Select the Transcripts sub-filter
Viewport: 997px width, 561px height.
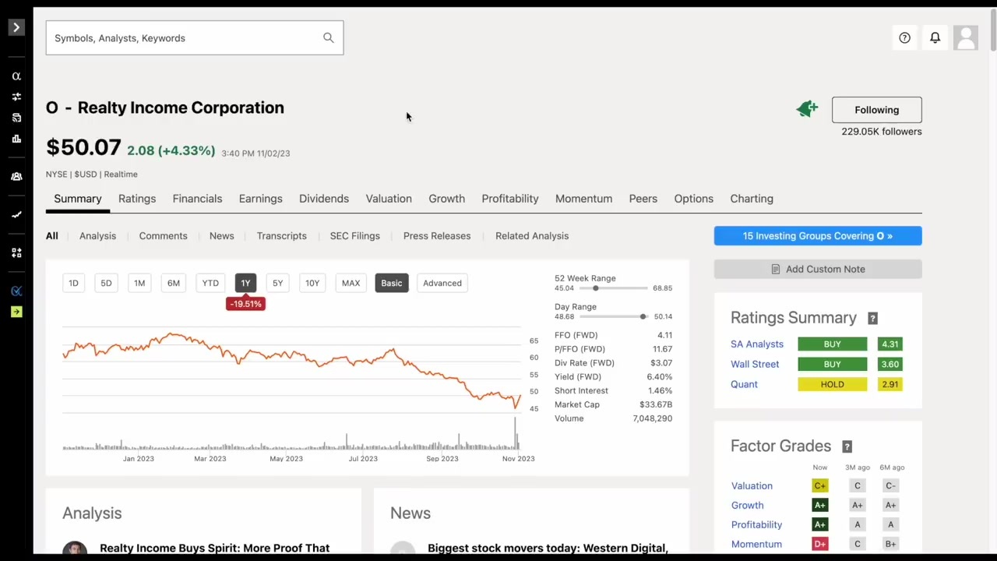(282, 236)
